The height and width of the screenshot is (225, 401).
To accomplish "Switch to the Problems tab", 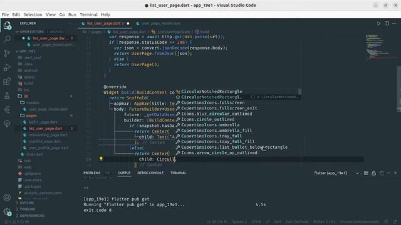I will (92, 173).
